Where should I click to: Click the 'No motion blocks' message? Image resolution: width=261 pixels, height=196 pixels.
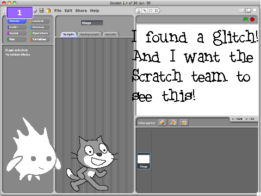click(17, 54)
